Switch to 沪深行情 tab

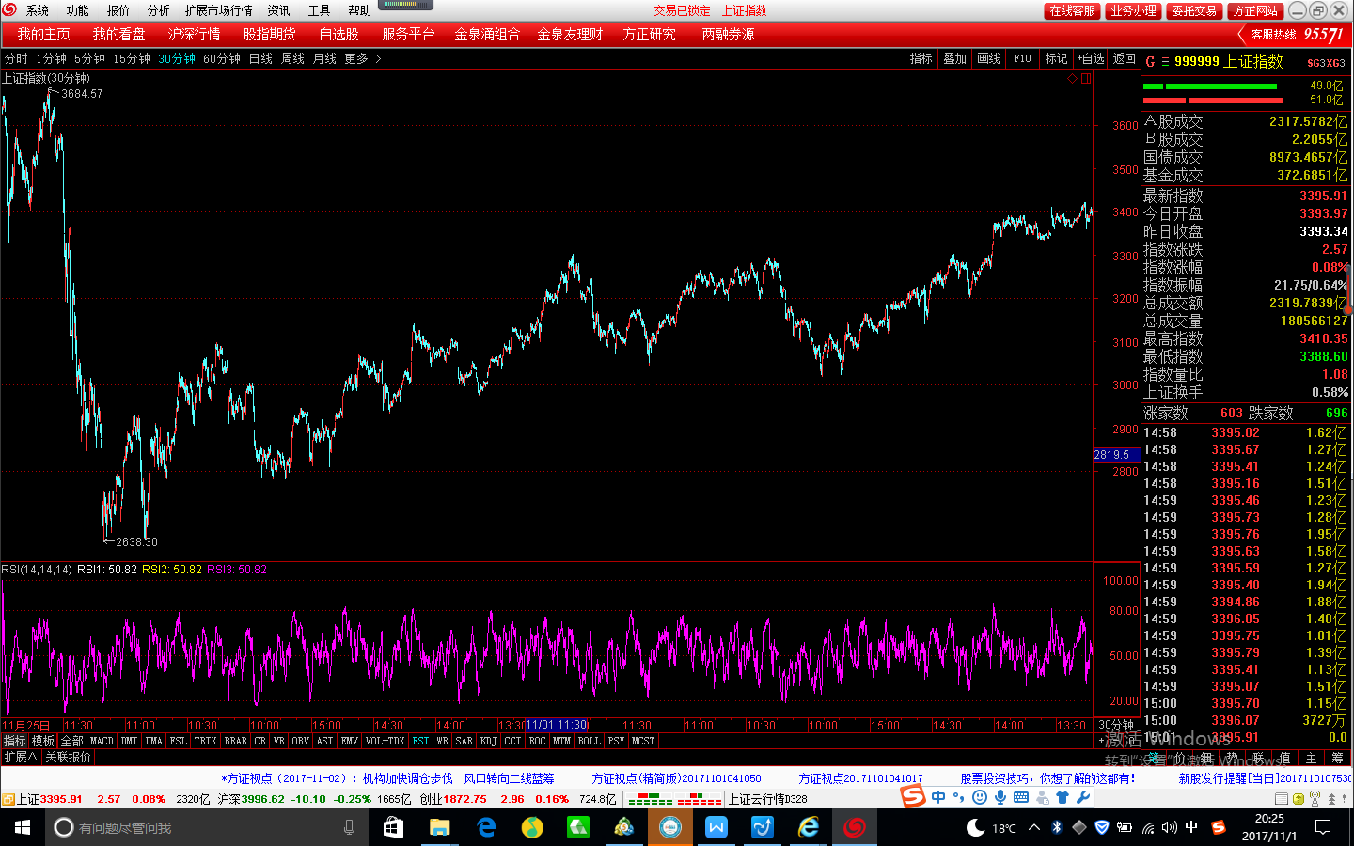(x=194, y=34)
